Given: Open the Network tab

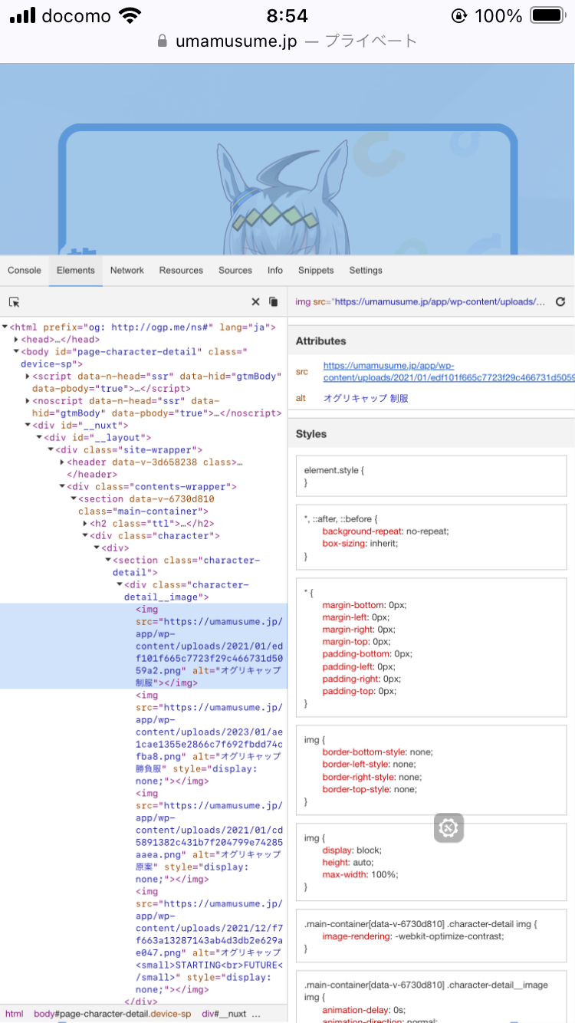Looking at the screenshot, I should point(127,271).
